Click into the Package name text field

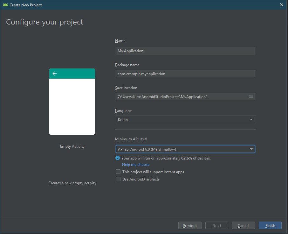tap(185, 74)
